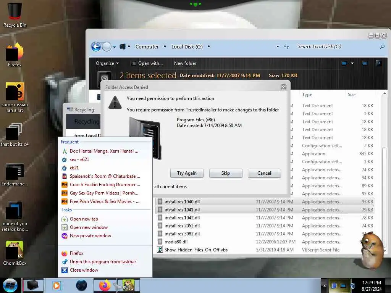Viewport: 391px width, 293px height.
Task: Click New folder in the toolbar
Action: pos(185,63)
